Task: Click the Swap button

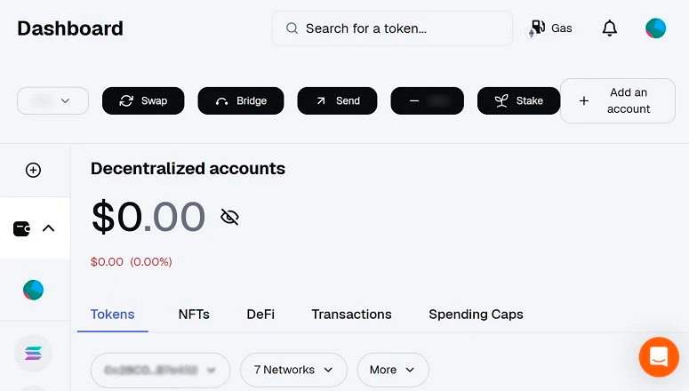Action: tap(143, 100)
